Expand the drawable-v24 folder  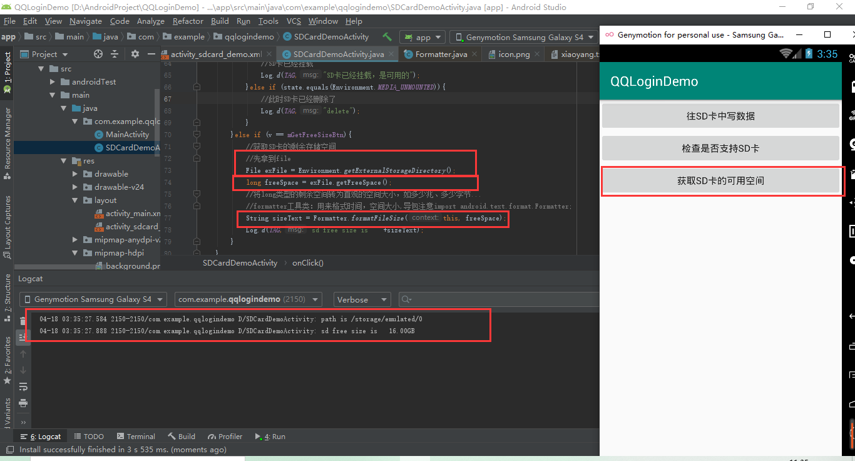click(75, 187)
